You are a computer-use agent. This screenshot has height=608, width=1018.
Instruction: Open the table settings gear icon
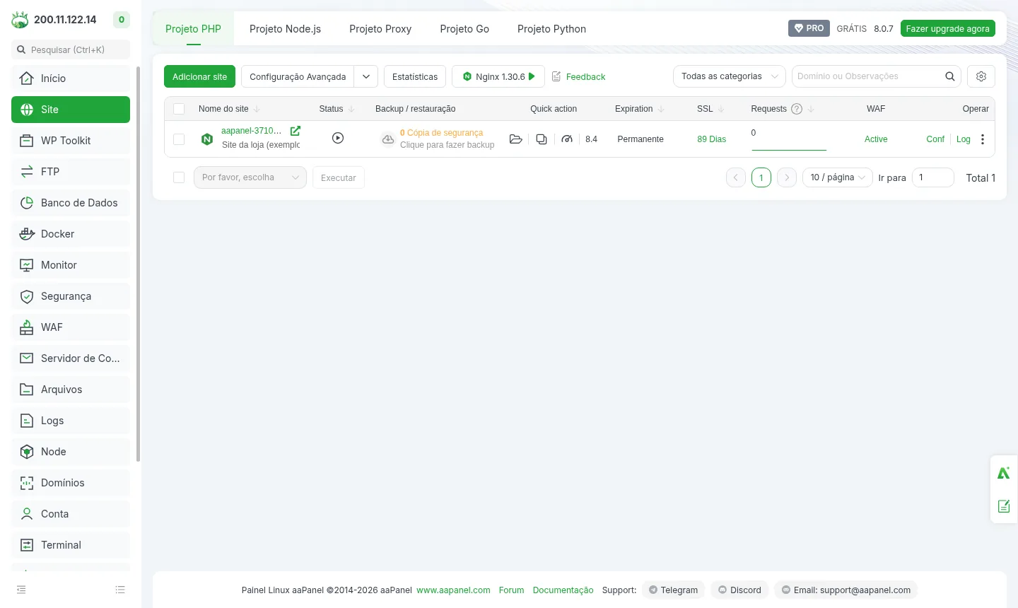[981, 76]
